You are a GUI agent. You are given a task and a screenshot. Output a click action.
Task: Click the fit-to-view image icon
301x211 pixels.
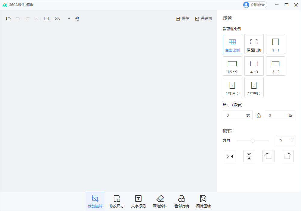(x=37, y=18)
